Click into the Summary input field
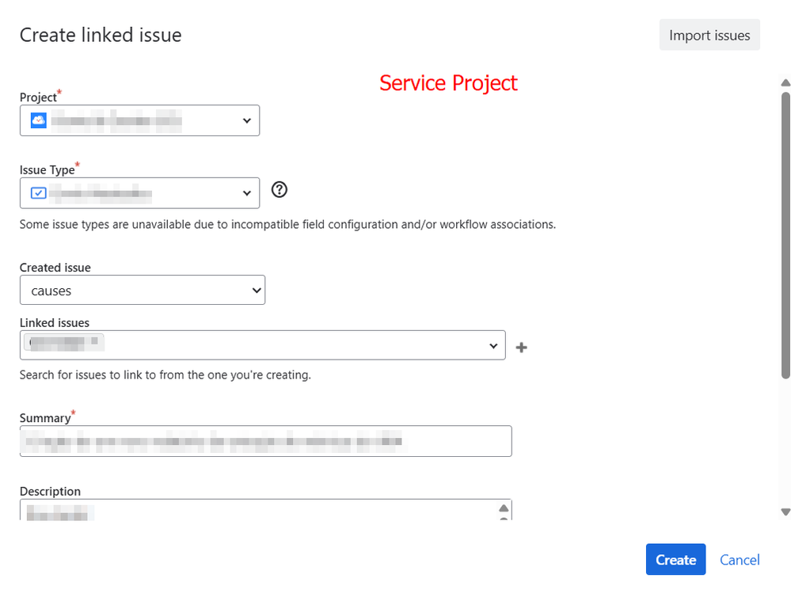Image resolution: width=791 pixels, height=601 pixels. (x=266, y=442)
